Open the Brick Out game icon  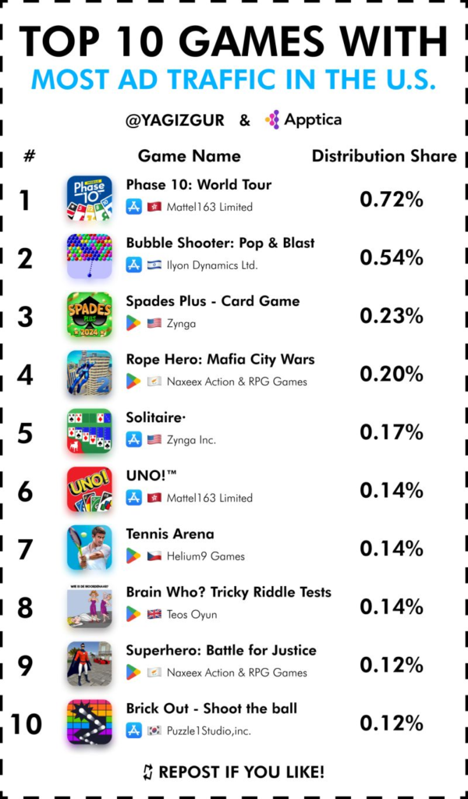(89, 722)
